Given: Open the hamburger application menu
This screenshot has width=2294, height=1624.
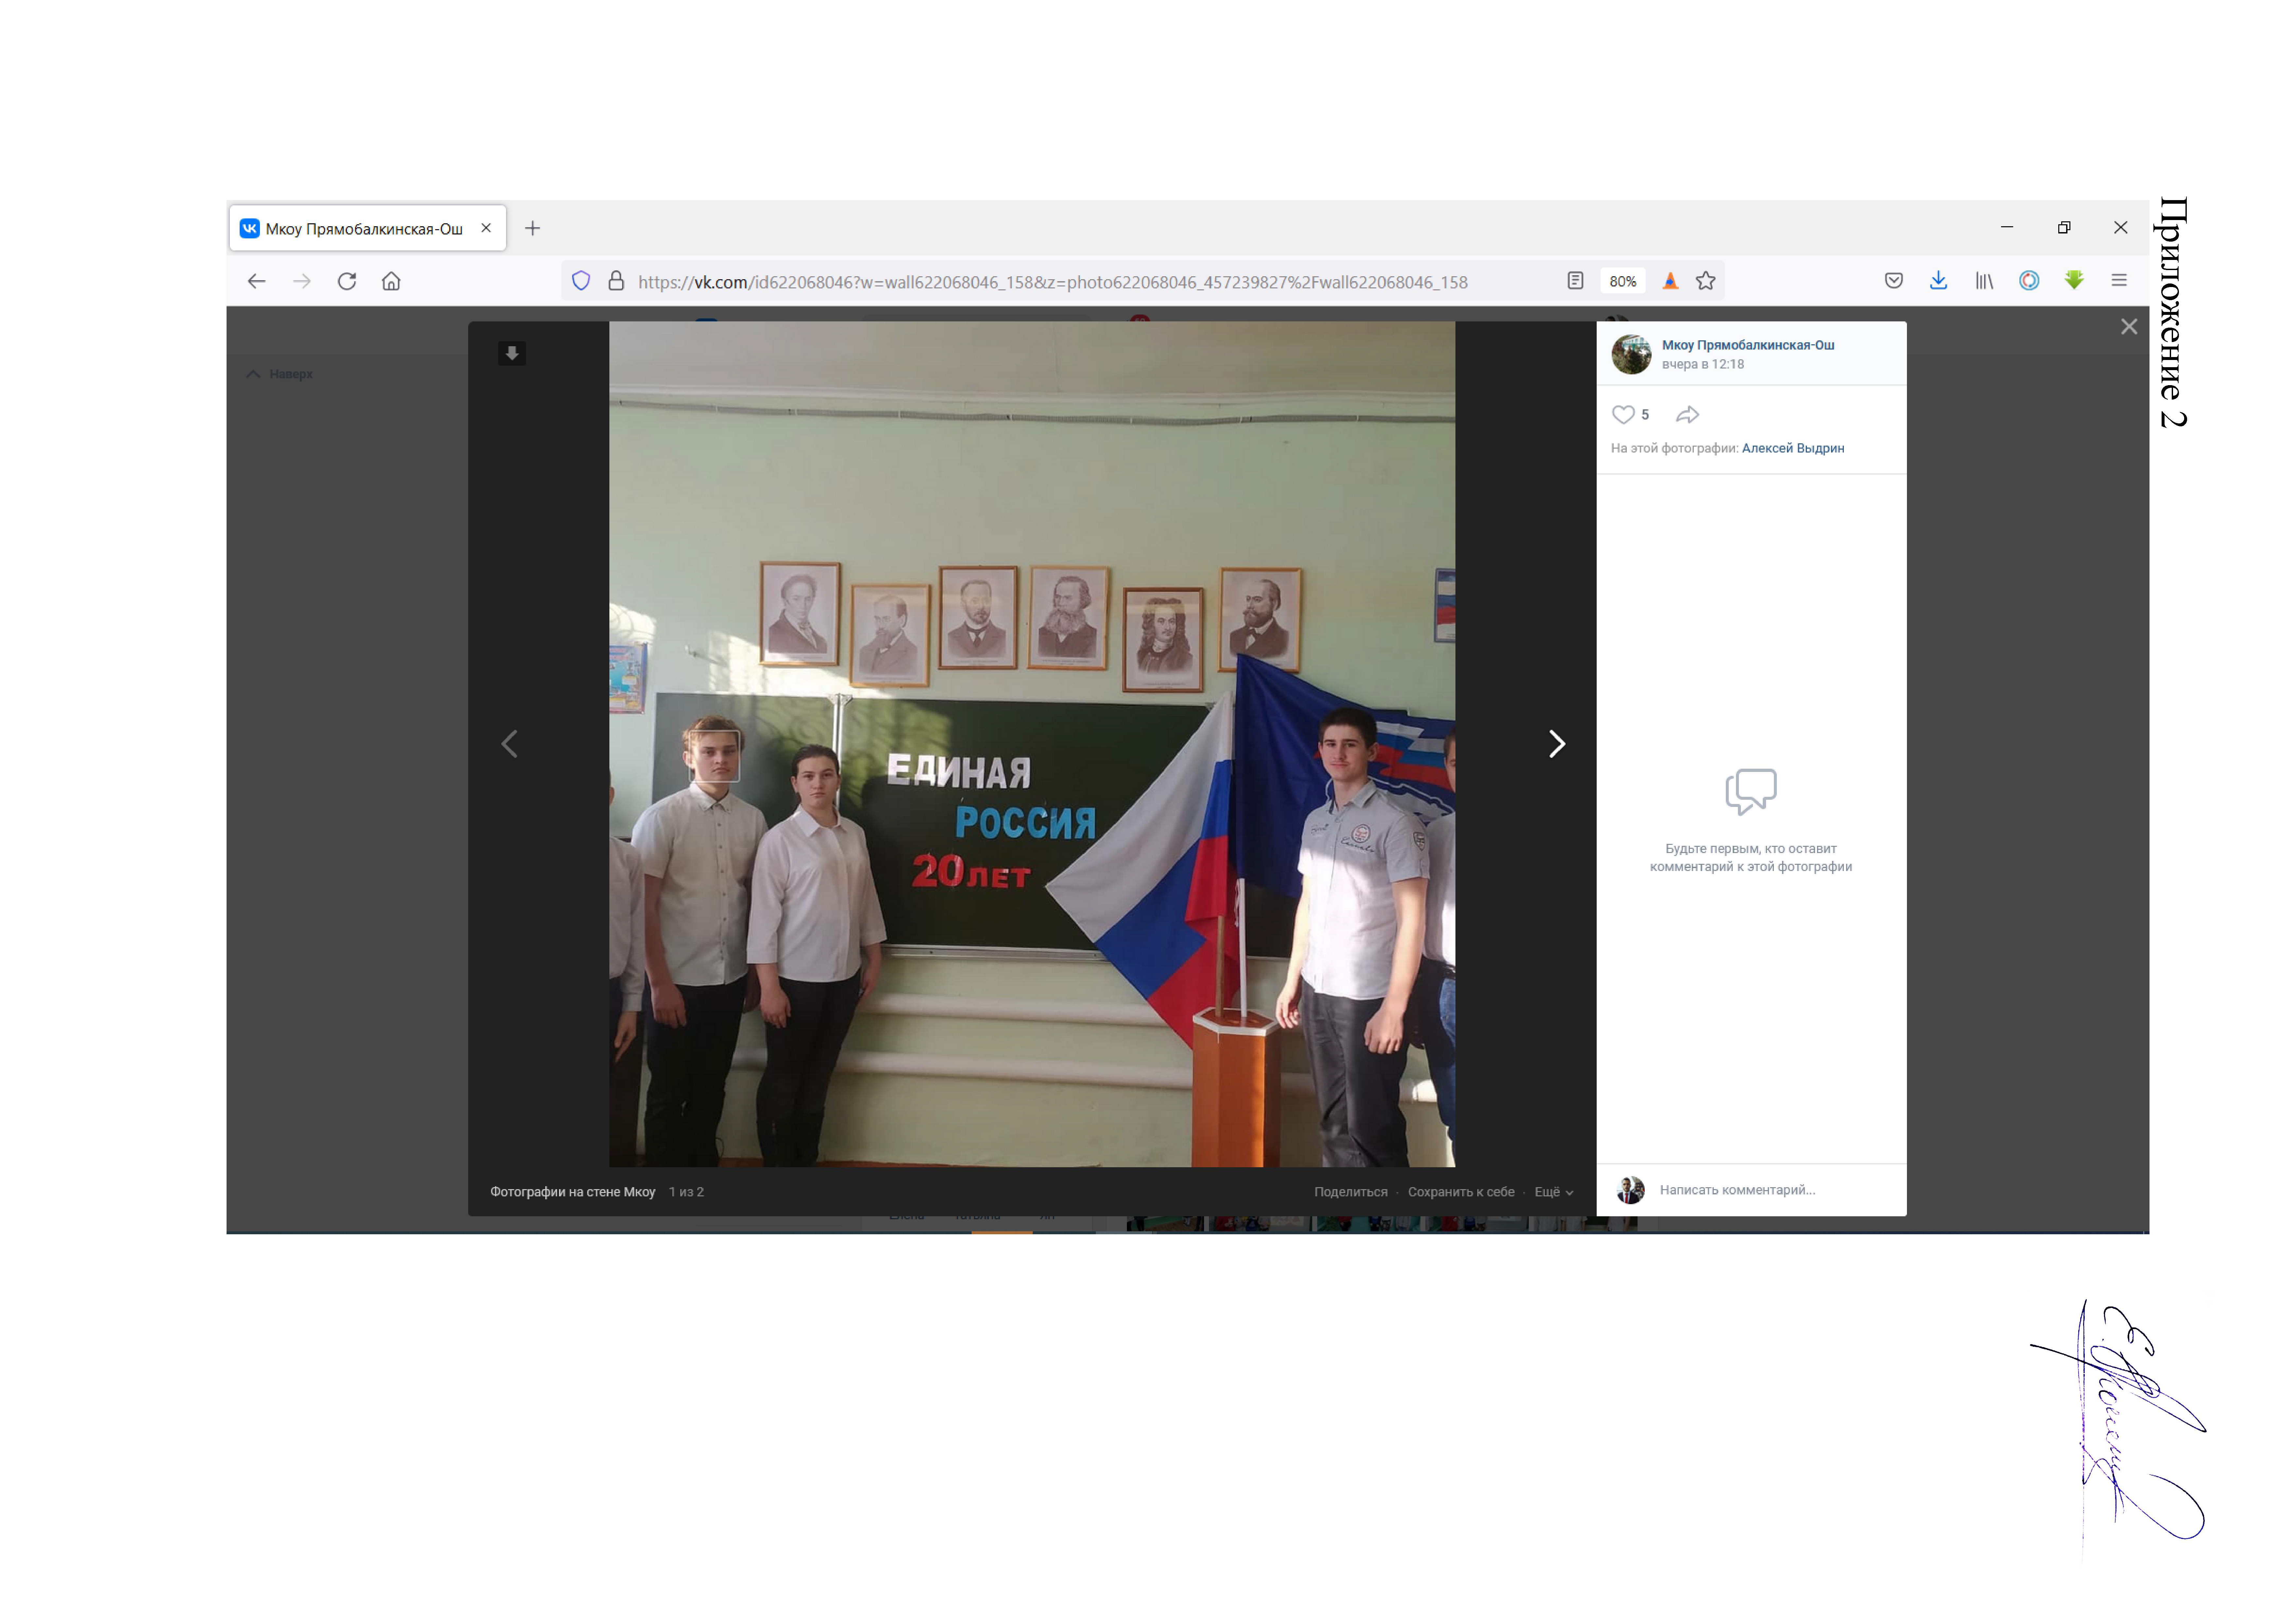Looking at the screenshot, I should pos(2119,281).
